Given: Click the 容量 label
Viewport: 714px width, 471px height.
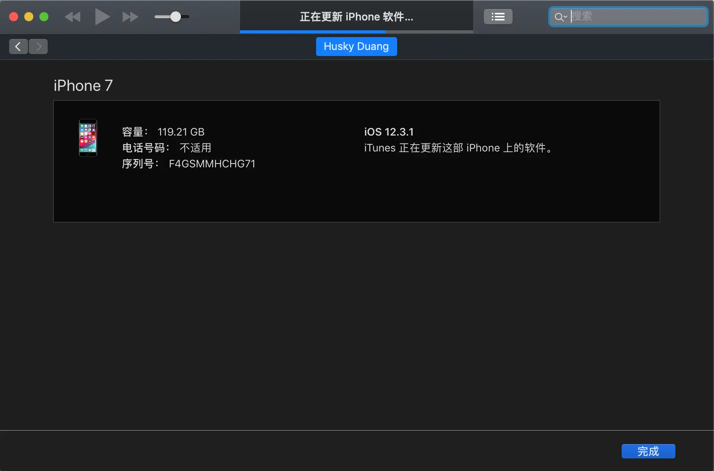Looking at the screenshot, I should pyautogui.click(x=135, y=132).
